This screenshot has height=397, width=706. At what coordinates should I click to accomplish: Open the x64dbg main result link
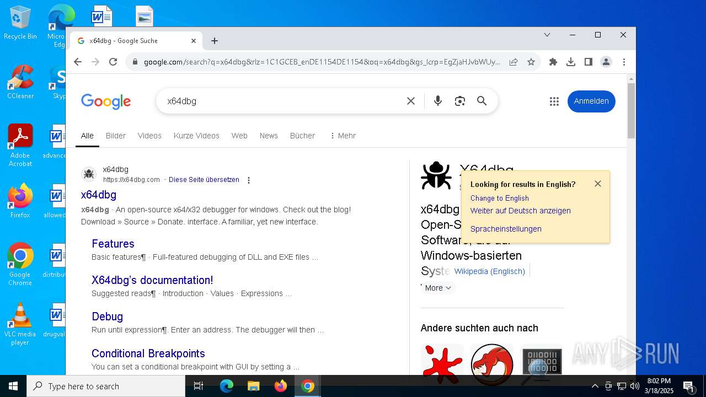pyautogui.click(x=99, y=195)
